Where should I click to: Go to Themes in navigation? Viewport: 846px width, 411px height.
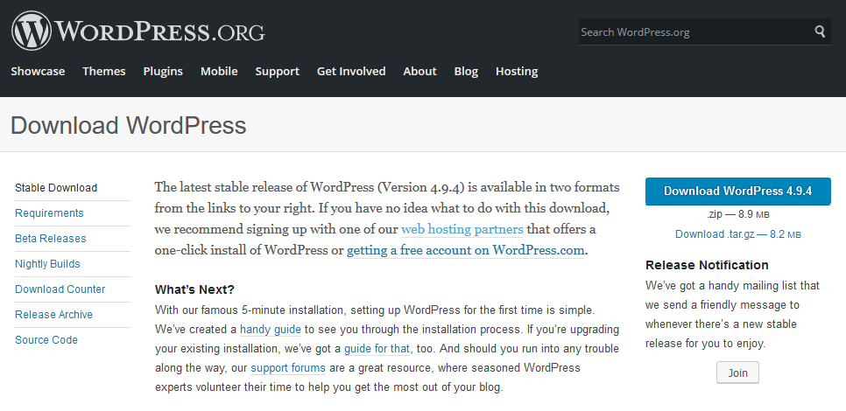point(104,71)
